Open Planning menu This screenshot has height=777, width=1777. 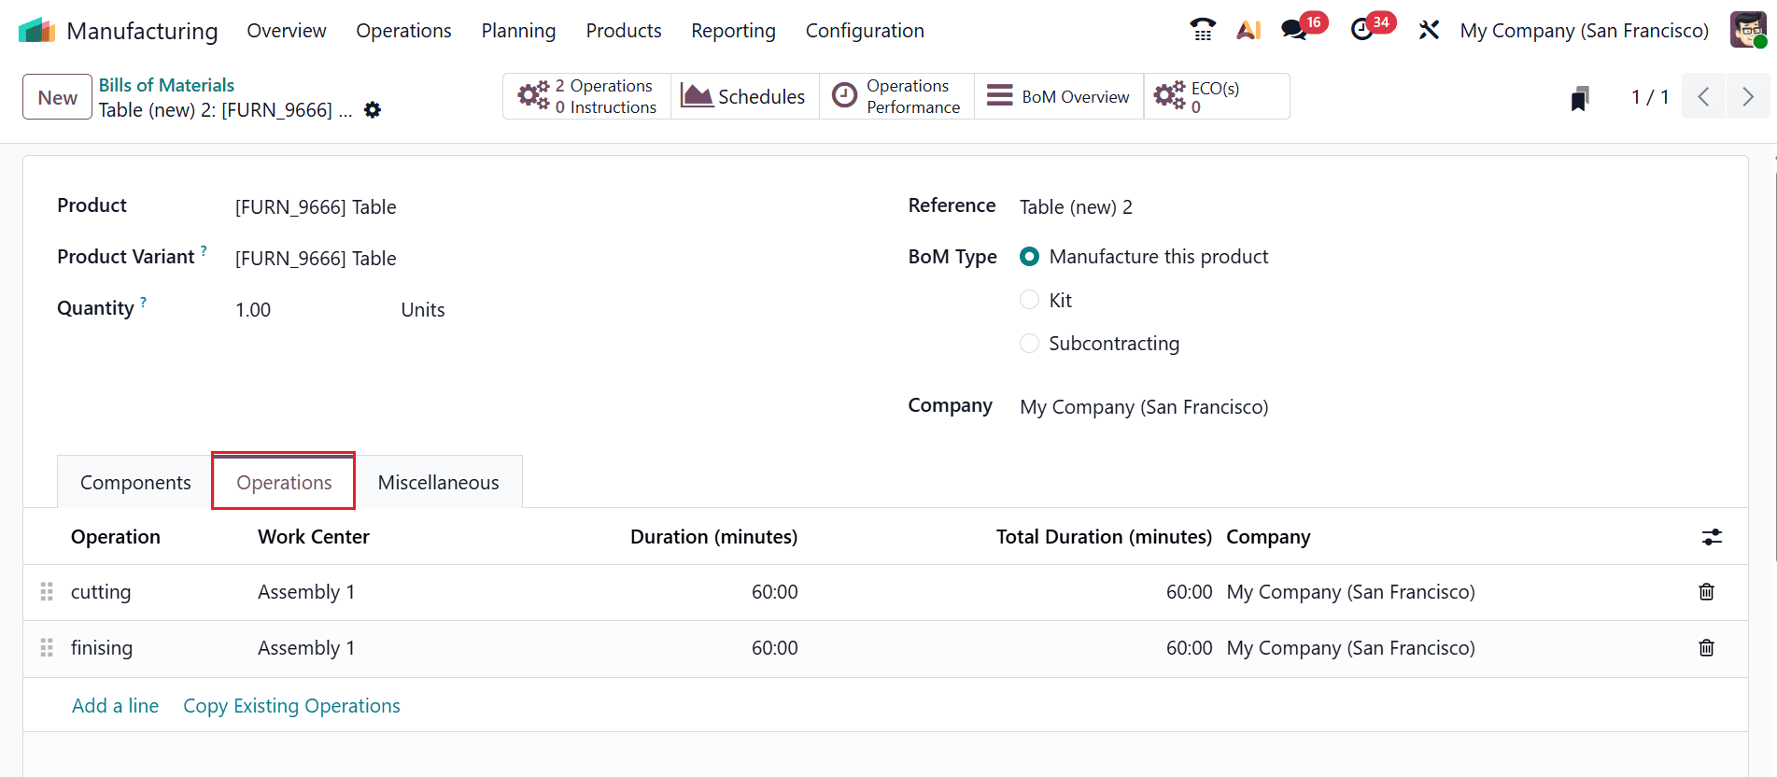click(518, 31)
